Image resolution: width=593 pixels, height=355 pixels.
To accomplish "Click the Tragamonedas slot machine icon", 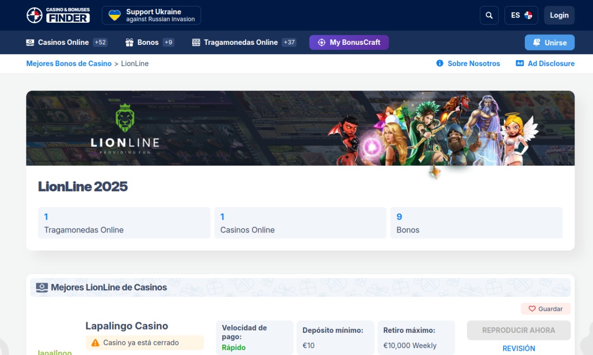I will 196,43.
